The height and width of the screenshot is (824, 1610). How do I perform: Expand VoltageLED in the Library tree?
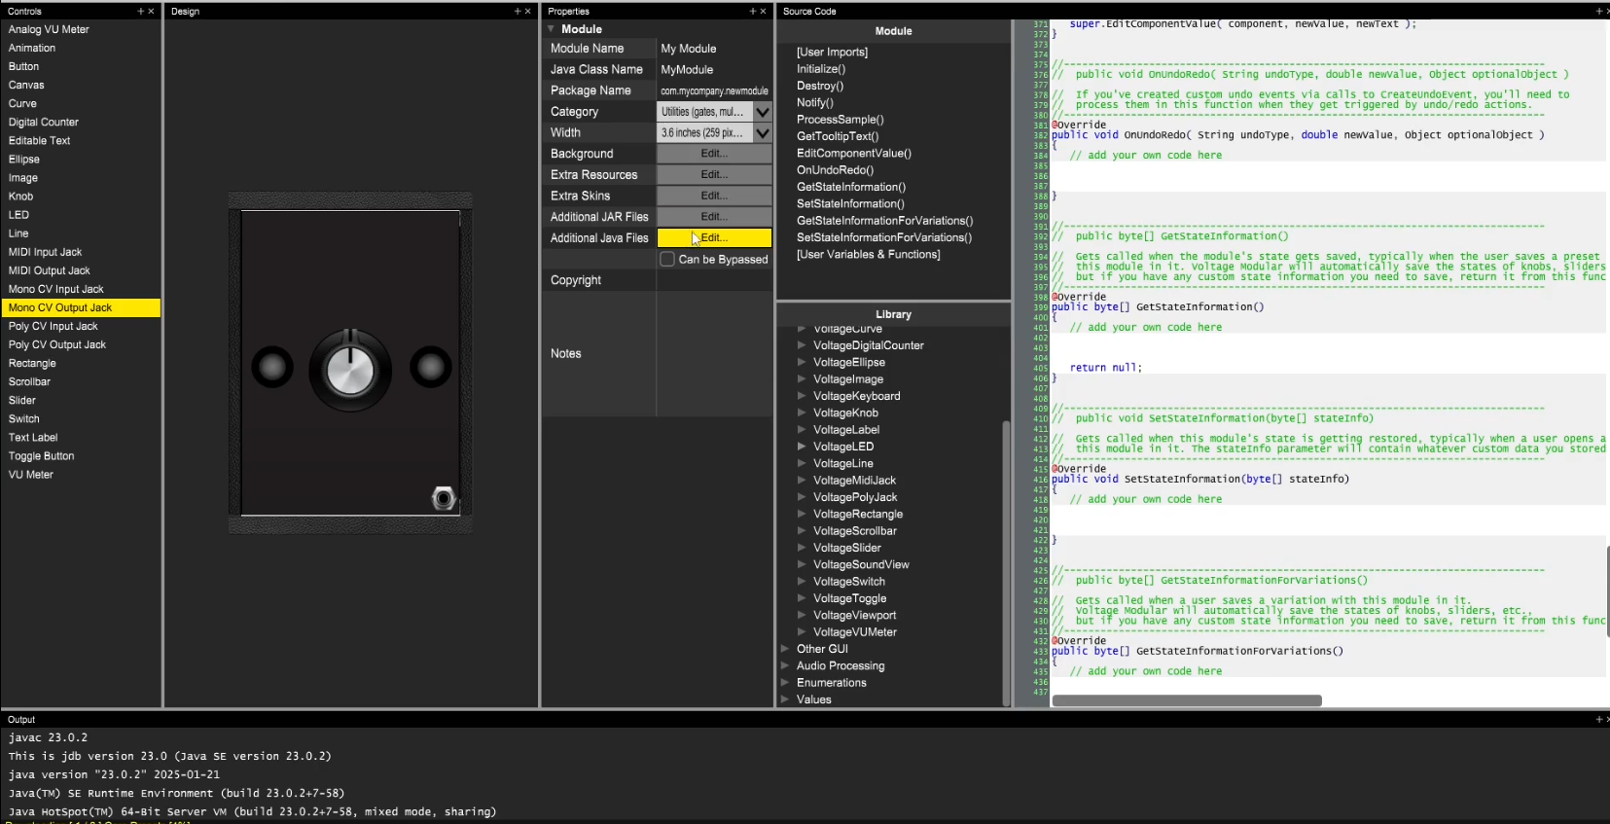pyautogui.click(x=802, y=447)
